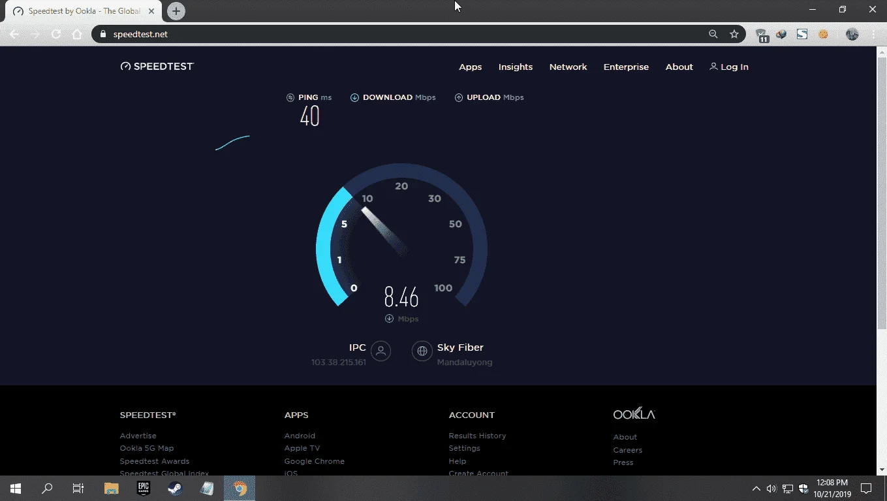The height and width of the screenshot is (501, 887).
Task: Go back with the browser back arrow
Action: (x=14, y=34)
